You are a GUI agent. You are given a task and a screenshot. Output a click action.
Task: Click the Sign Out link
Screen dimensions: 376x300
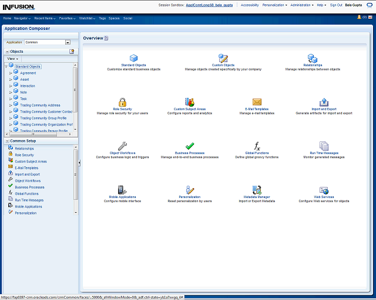(x=336, y=5)
